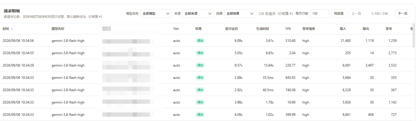418x121 pixels.
Task: Sort by the 模型名称 column header
Action: (58, 29)
